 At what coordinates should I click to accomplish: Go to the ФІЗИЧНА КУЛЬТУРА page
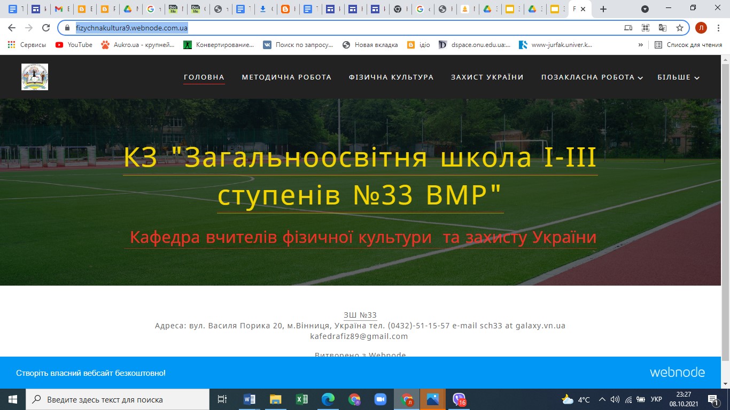coord(391,77)
